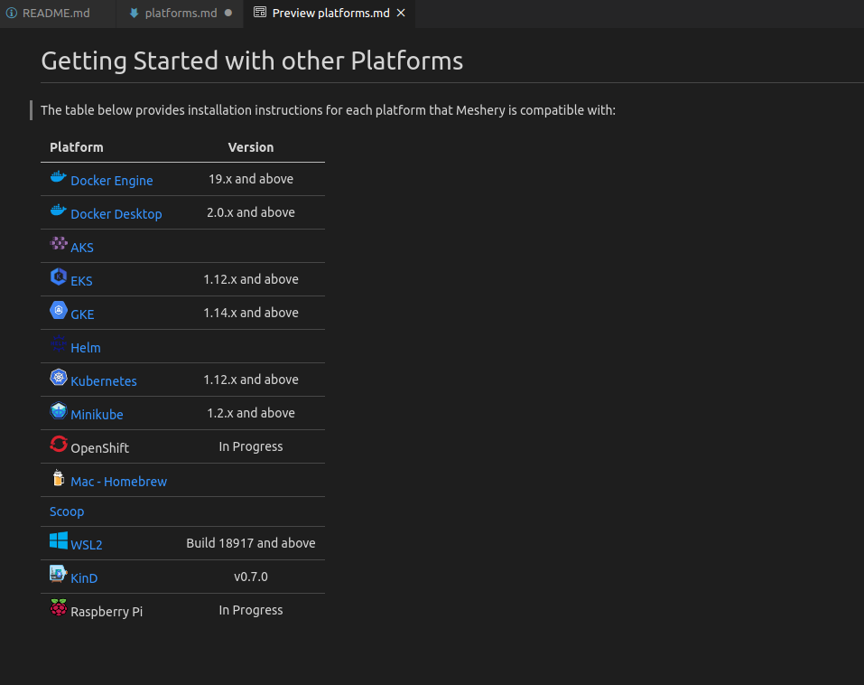Follow the AKS link
864x685 pixels.
point(82,248)
